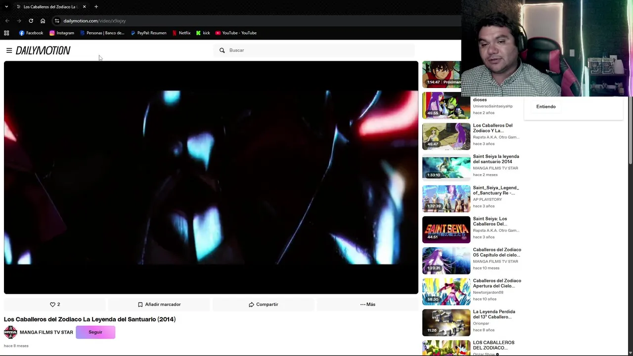633x356 pixels.
Task: Close the Los Caballeros del Zodiaco tab
Action: click(x=84, y=7)
